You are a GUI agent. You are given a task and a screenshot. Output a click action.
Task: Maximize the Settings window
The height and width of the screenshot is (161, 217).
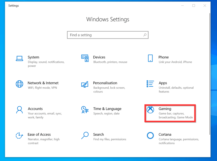[194, 5]
